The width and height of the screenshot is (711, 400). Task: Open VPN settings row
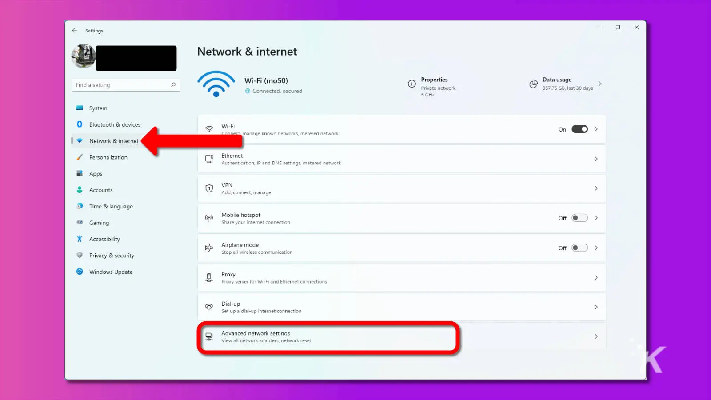pyautogui.click(x=402, y=188)
